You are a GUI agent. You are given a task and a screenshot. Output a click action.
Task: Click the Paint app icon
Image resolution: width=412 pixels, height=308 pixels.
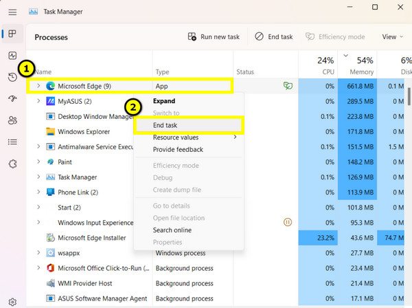point(50,162)
